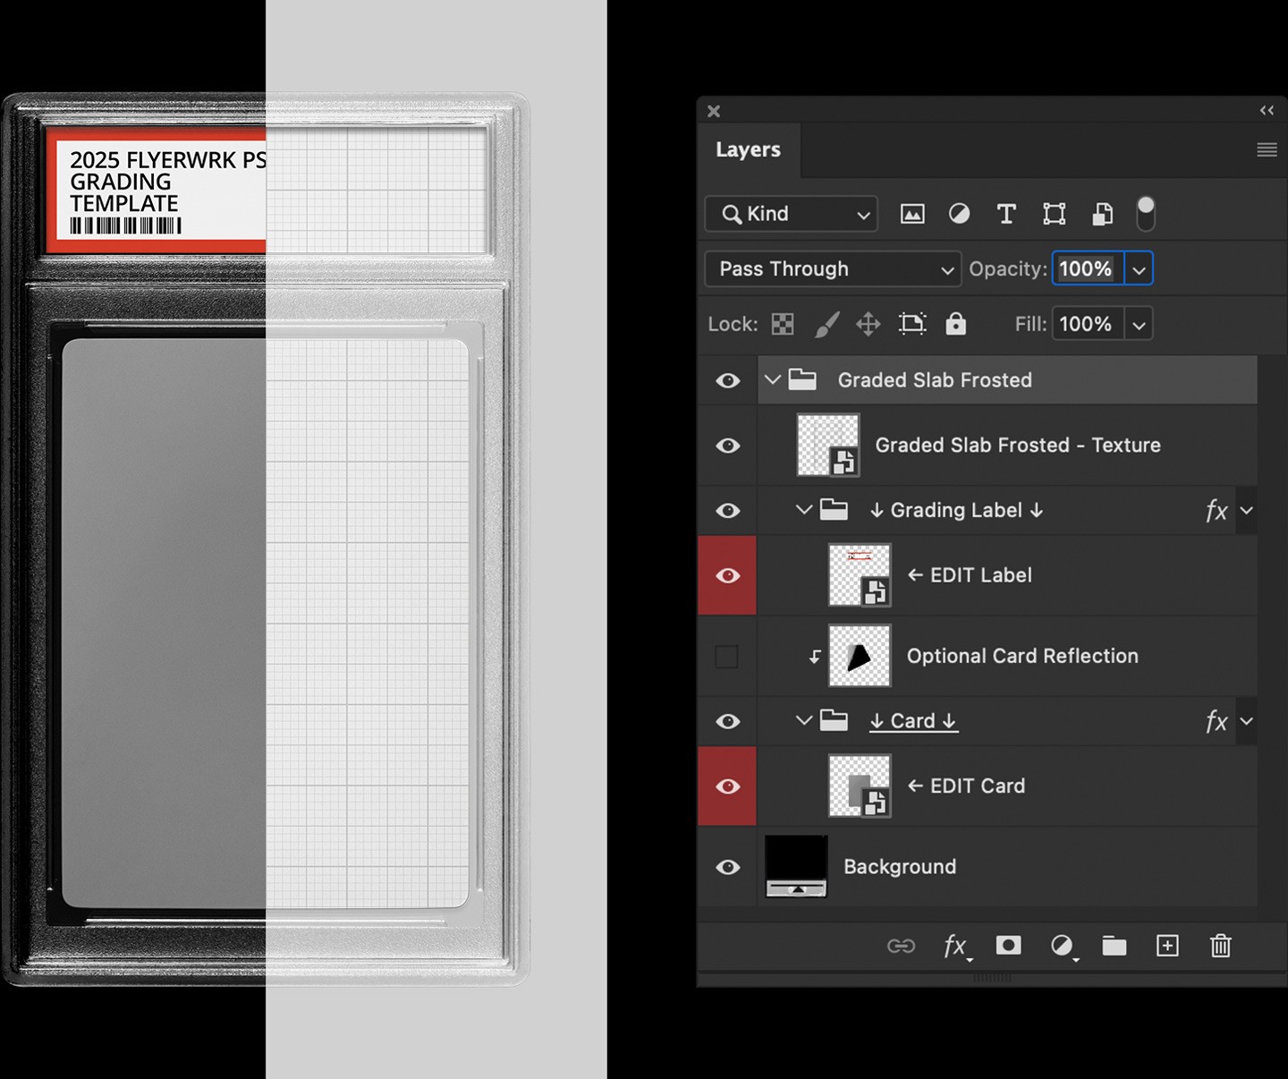Filter to show only type layers
Viewport: 1288px width, 1079px height.
(x=1006, y=214)
